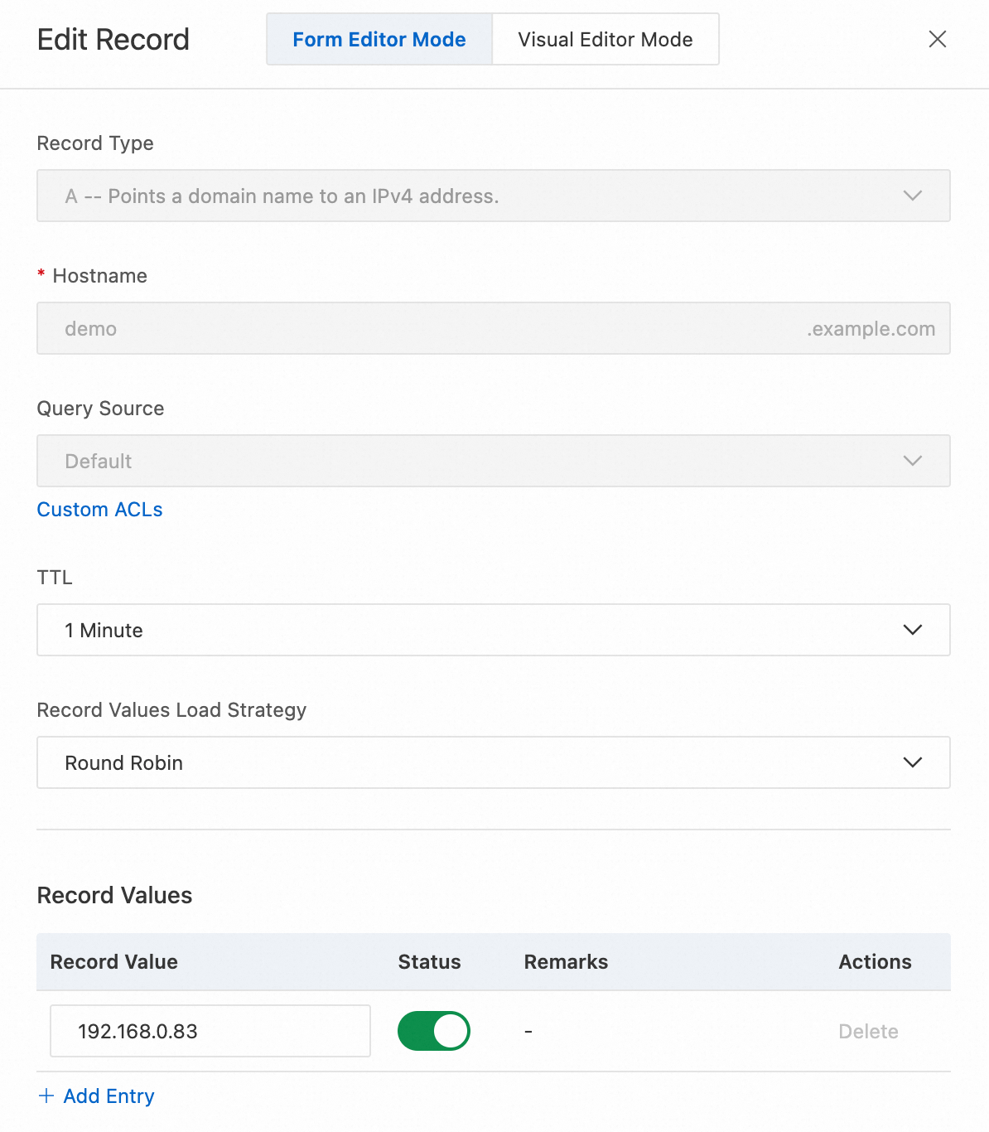Screen dimensions: 989x1132
Task: Click the Query Source chevron icon
Action: [912, 461]
